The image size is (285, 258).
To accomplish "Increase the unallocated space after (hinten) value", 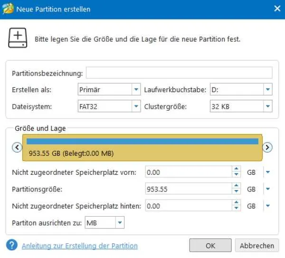I will (236, 202).
